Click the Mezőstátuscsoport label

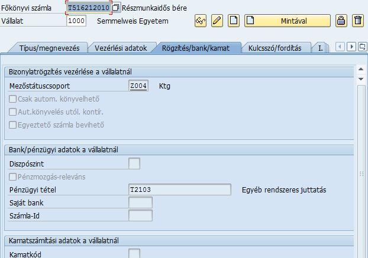[x=40, y=86]
